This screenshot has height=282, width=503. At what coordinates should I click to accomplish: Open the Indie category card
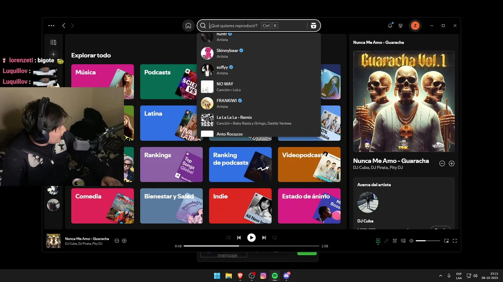point(240,206)
